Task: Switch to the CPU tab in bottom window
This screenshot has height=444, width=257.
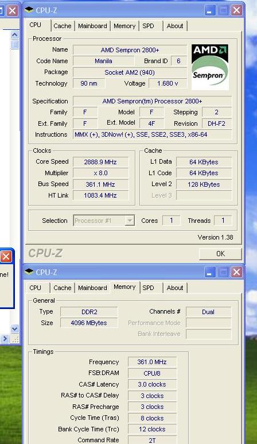Action: click(x=36, y=288)
